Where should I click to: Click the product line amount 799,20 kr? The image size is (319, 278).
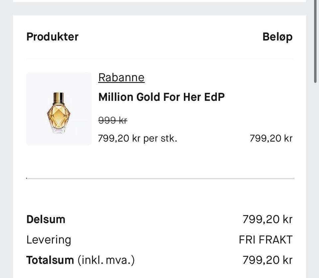[271, 138]
